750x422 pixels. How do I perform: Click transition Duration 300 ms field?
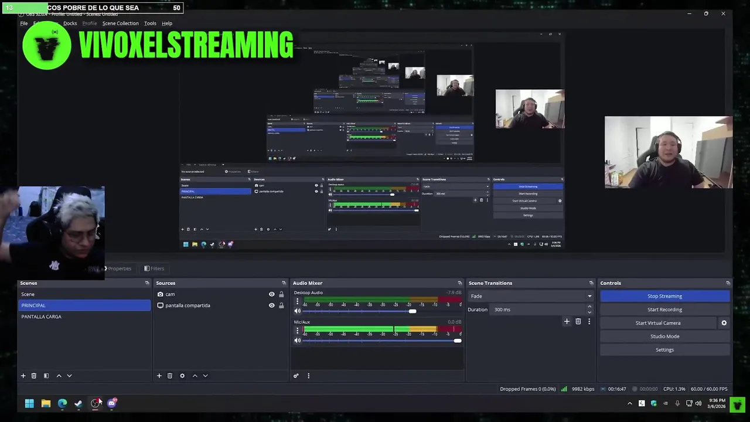(538, 309)
